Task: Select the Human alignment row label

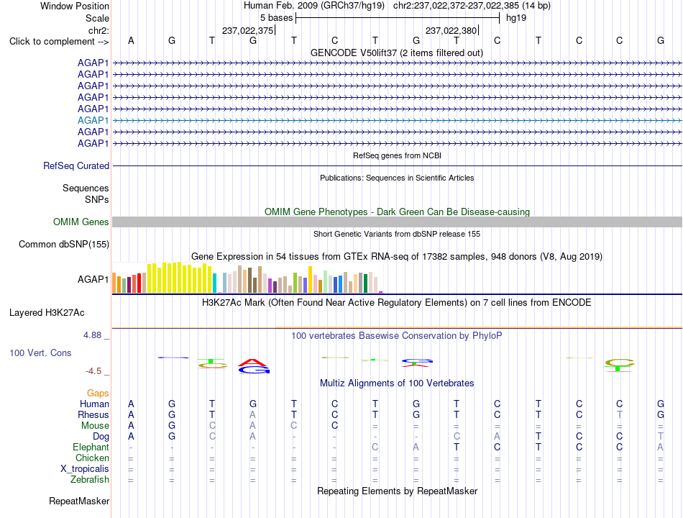Action: pyautogui.click(x=94, y=404)
